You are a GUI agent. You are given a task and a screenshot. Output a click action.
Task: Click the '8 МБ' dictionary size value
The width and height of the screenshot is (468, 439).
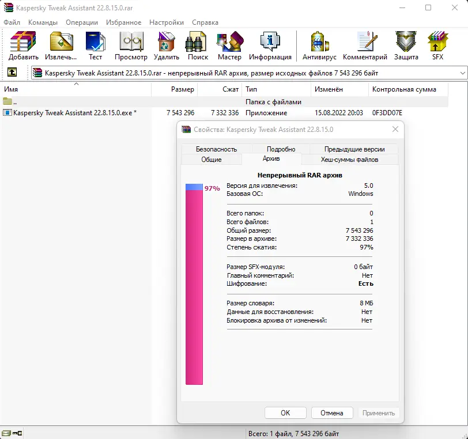click(x=366, y=303)
